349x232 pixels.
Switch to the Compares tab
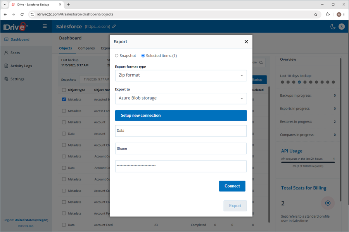tap(86, 48)
